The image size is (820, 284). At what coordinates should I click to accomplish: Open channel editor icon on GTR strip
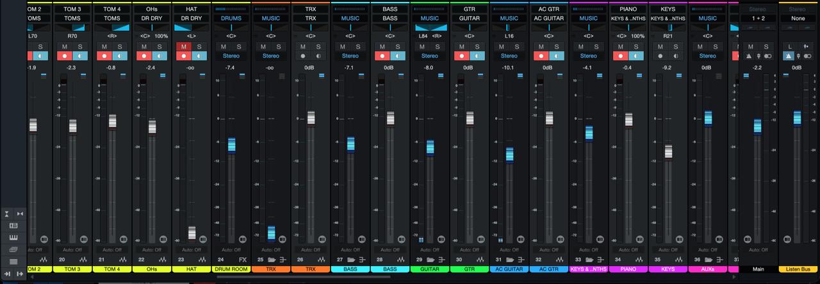click(480, 239)
